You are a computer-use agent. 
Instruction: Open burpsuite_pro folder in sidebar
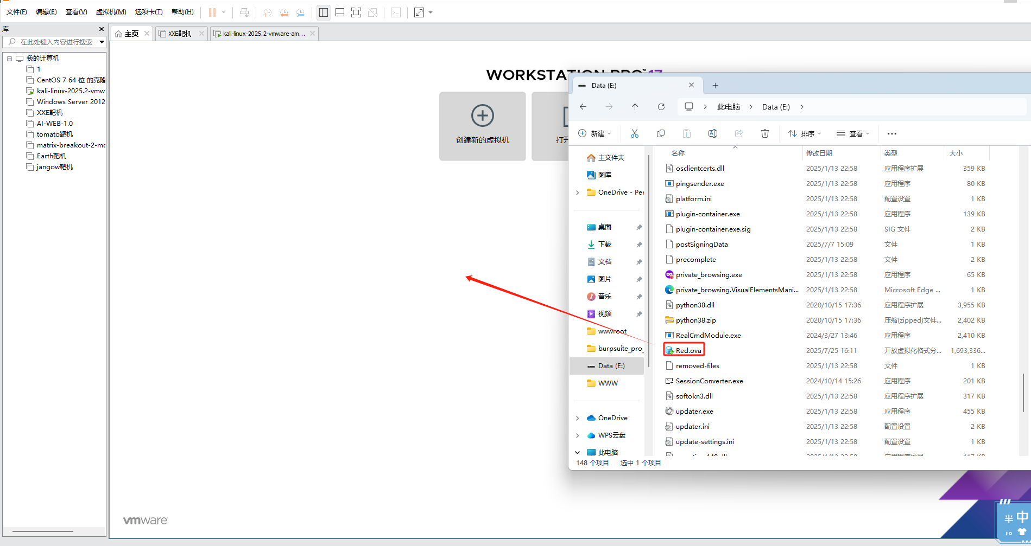click(615, 349)
